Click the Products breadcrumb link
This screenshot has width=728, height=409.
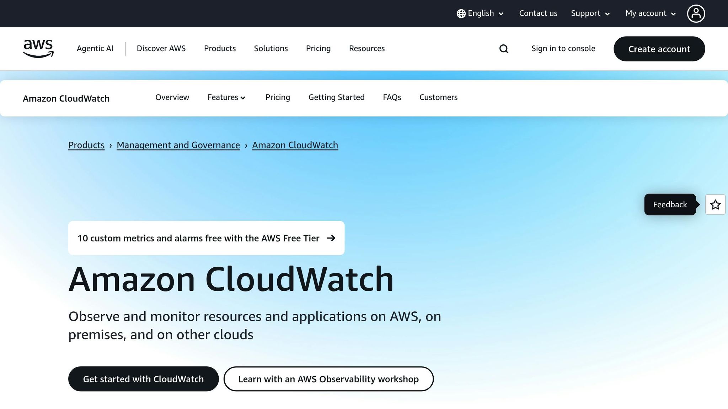(x=86, y=145)
